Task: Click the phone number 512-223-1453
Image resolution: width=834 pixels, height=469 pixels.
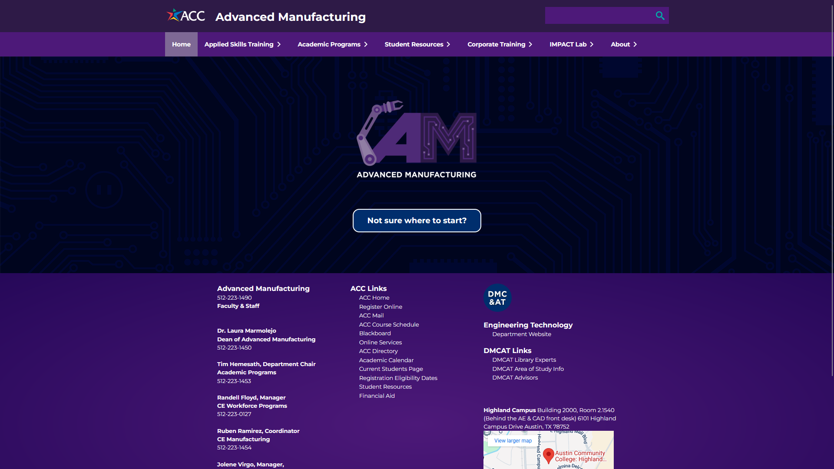Action: 234,381
